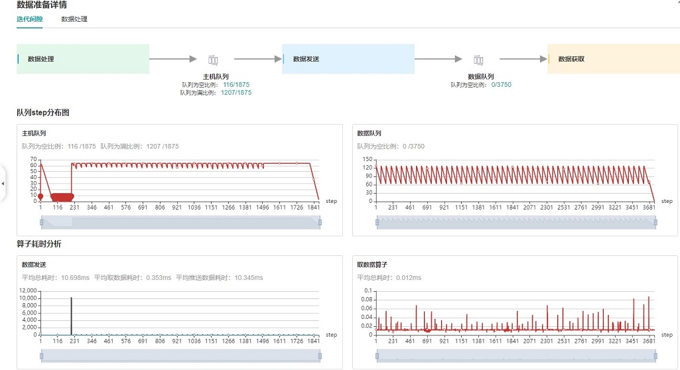Click left zoom handle of 主机队列 chart
Image resolution: width=680 pixels, height=370 pixels.
(x=41, y=223)
